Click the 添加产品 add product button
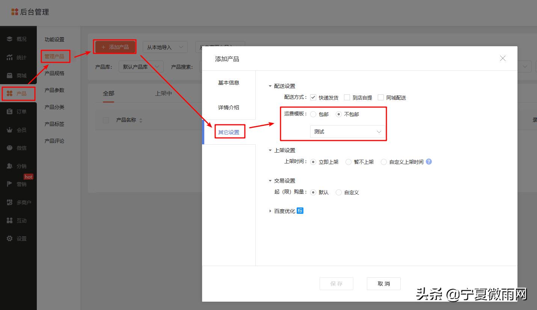This screenshot has width=537, height=310. 115,47
